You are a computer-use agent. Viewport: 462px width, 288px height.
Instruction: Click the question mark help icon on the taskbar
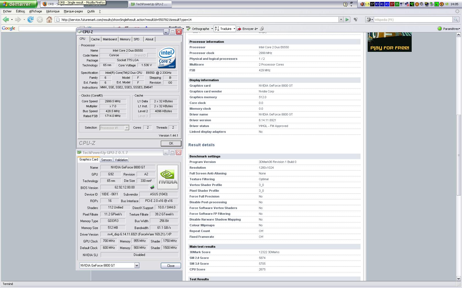(345, 4)
